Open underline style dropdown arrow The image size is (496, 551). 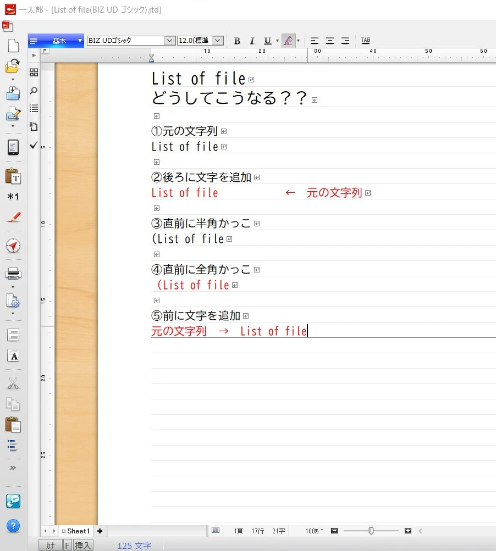(278, 41)
